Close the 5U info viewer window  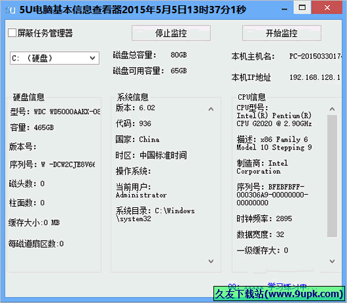327,7
